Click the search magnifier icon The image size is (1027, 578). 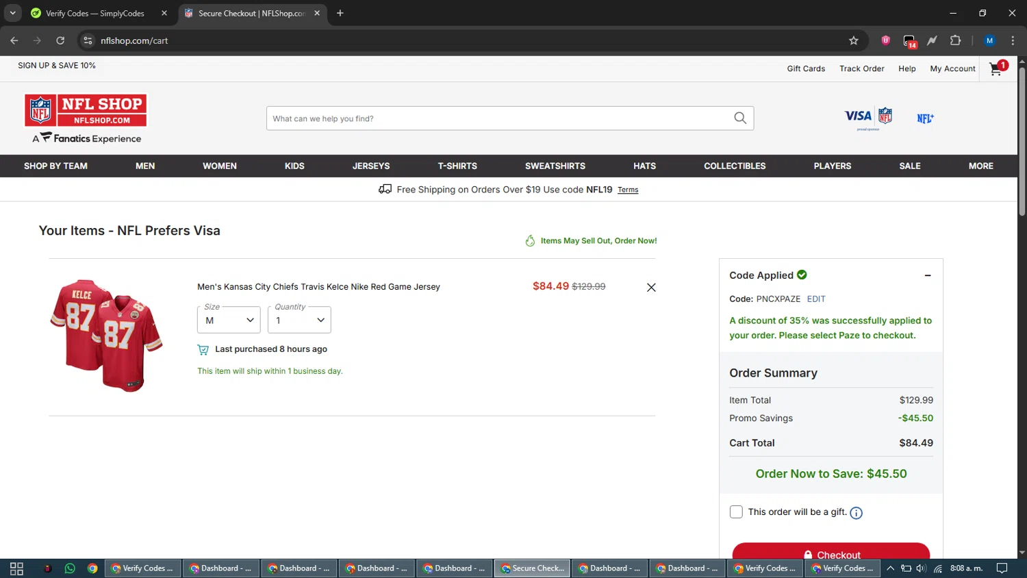click(740, 118)
